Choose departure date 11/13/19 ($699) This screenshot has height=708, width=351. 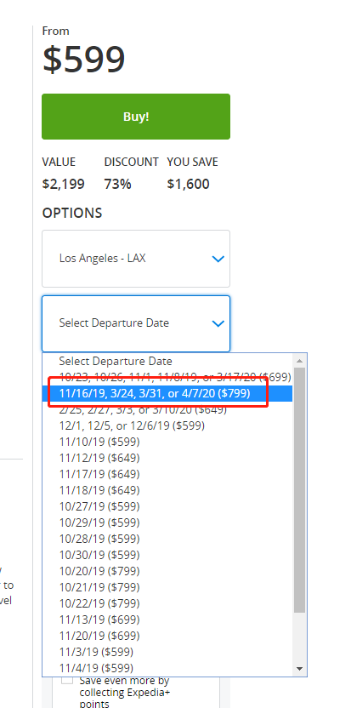pos(167,619)
